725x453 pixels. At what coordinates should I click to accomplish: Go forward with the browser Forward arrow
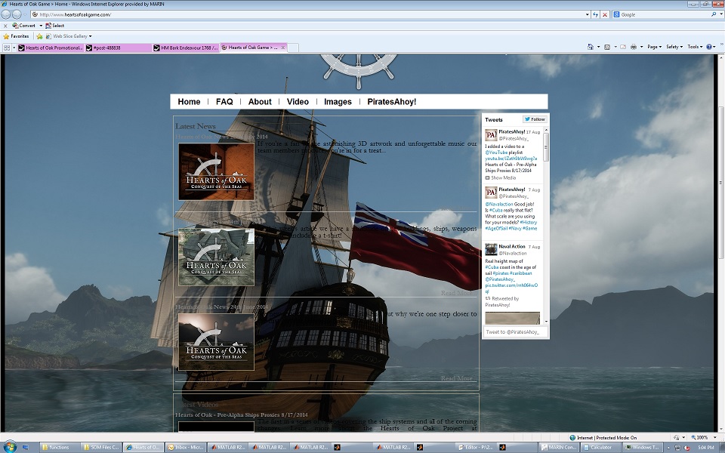coord(17,14)
